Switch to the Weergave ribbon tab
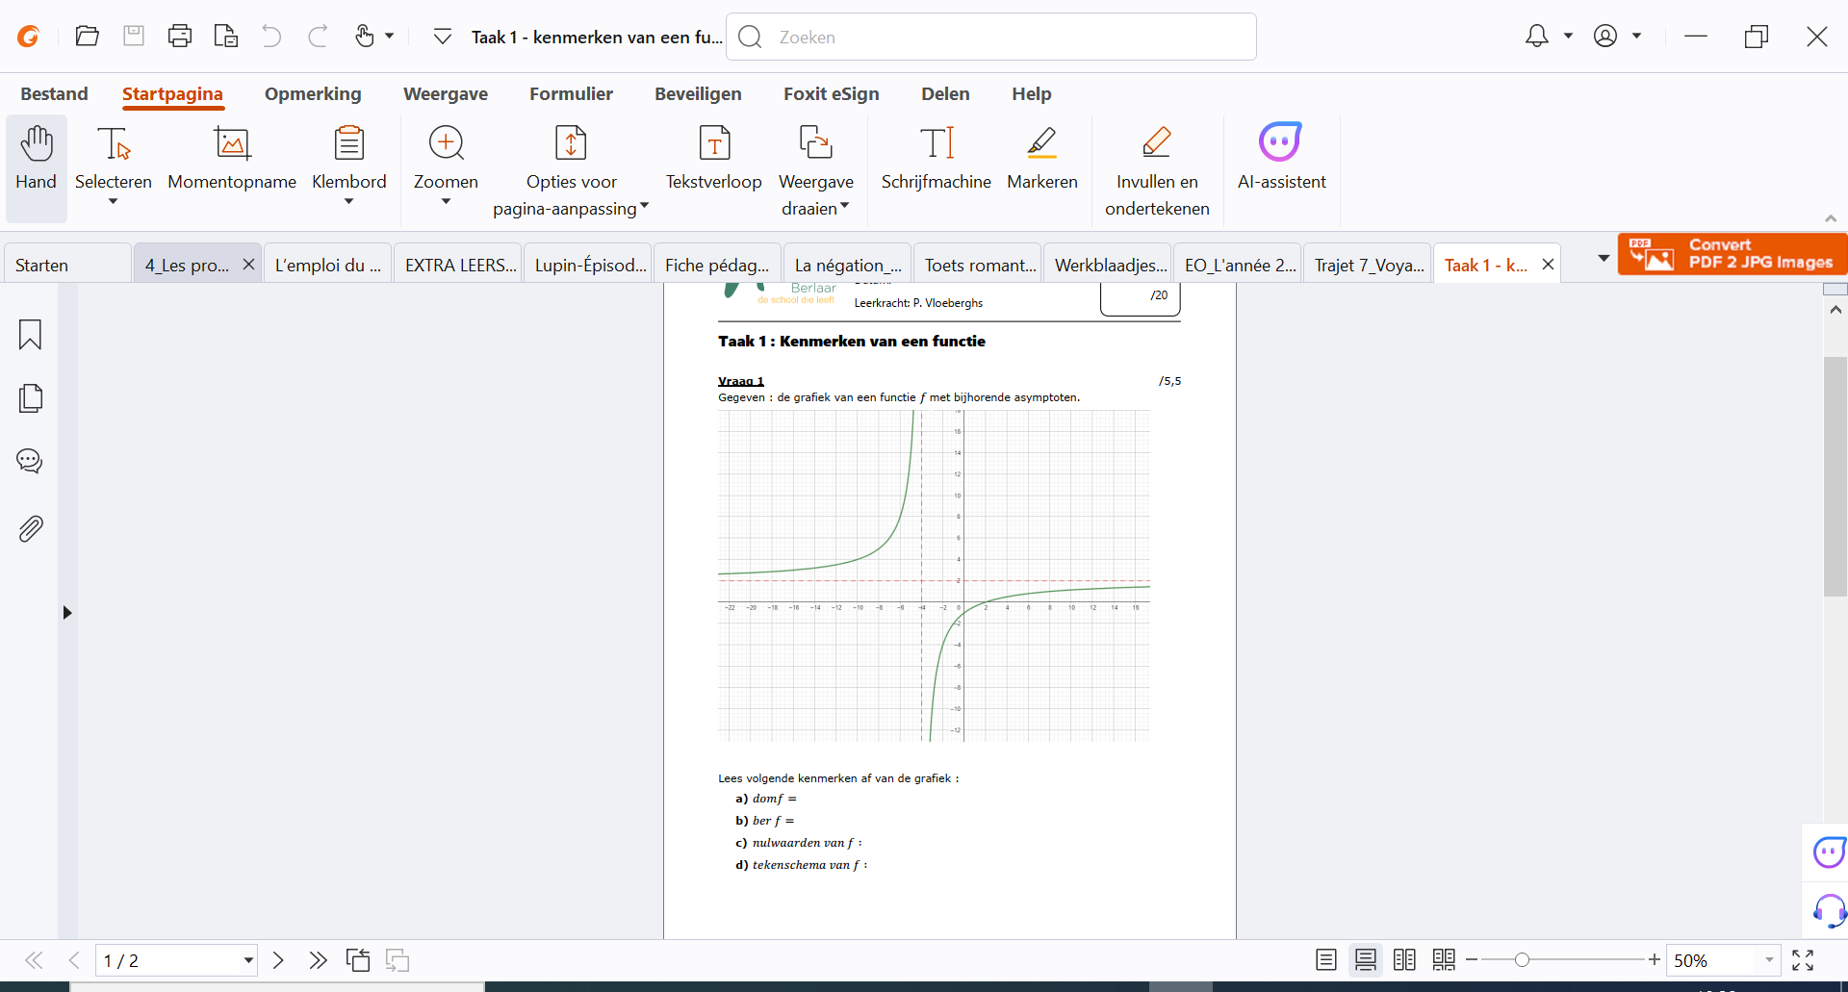Viewport: 1848px width, 992px height. click(x=446, y=94)
